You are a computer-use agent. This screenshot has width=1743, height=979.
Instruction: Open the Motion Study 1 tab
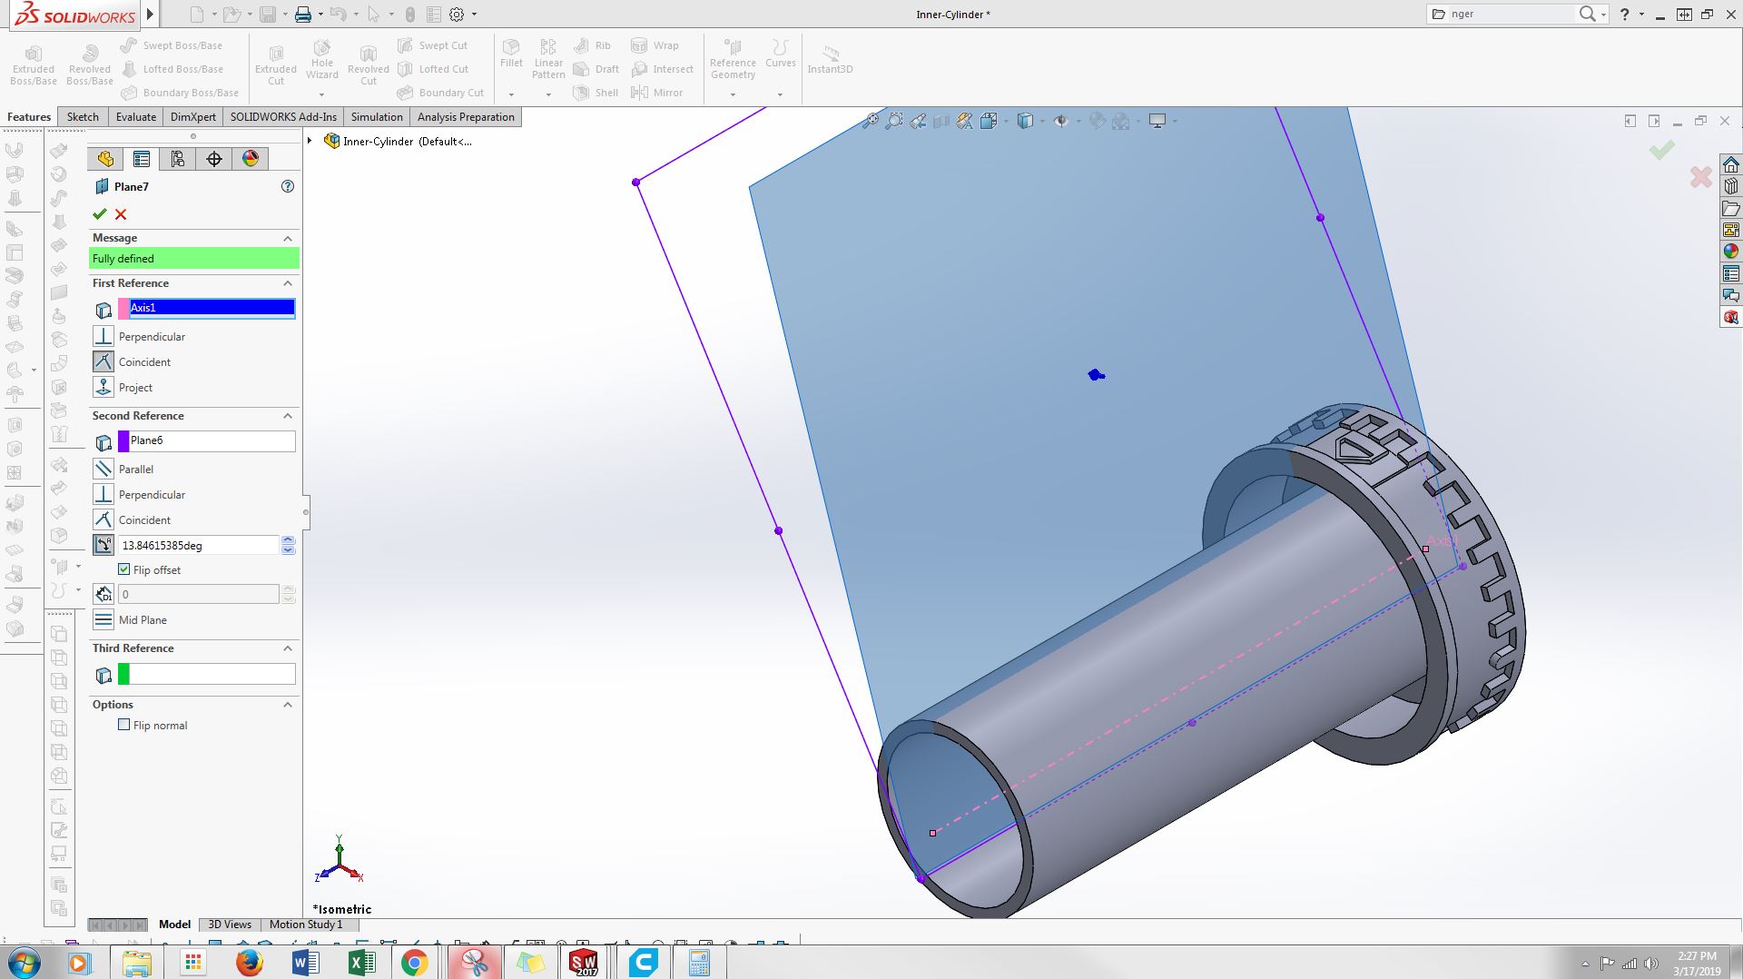point(306,925)
